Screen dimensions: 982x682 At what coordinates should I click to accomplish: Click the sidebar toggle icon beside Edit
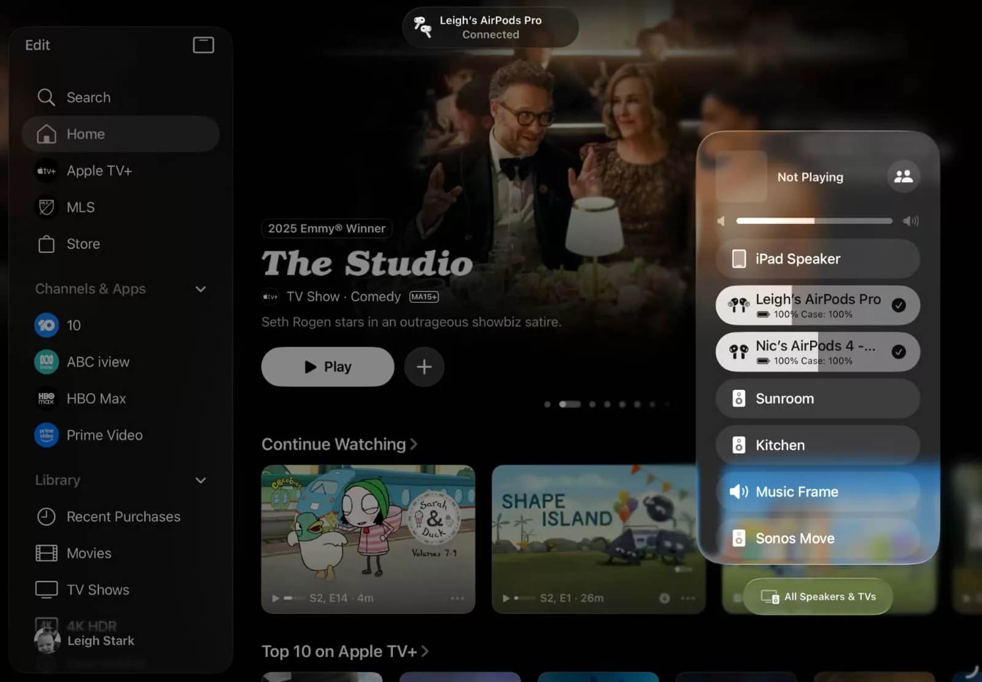coord(203,45)
